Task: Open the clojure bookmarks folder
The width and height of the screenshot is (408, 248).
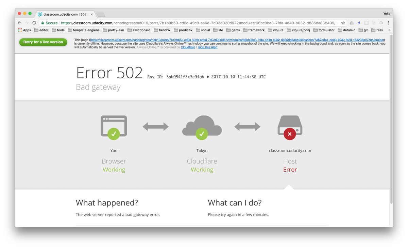Action: 276,30
